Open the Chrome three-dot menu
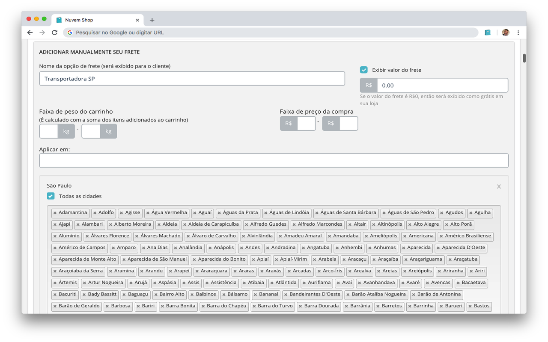 coord(518,32)
